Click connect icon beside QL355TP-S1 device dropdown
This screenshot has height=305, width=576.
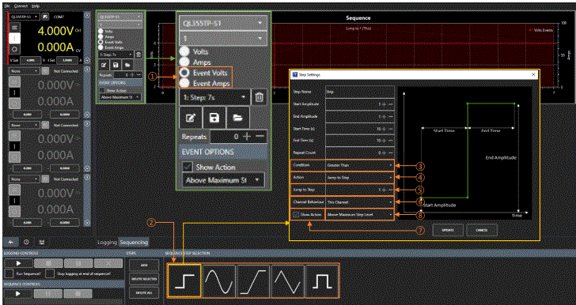[x=45, y=17]
